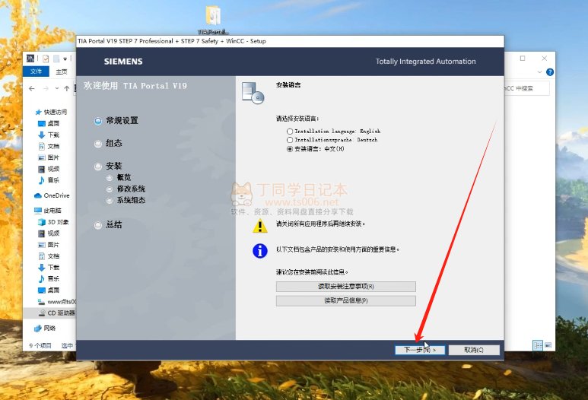Click "9 个项目" in Explorer status bar
Viewport: 588px width, 400px height.
click(x=40, y=346)
